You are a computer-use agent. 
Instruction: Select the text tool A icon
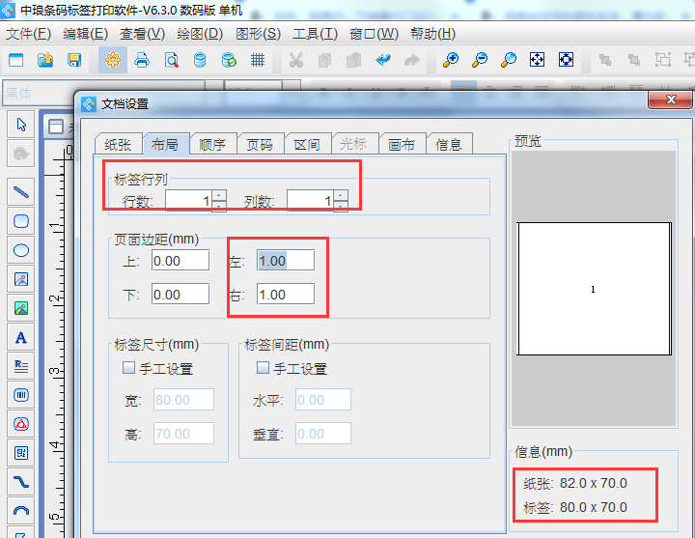(20, 337)
